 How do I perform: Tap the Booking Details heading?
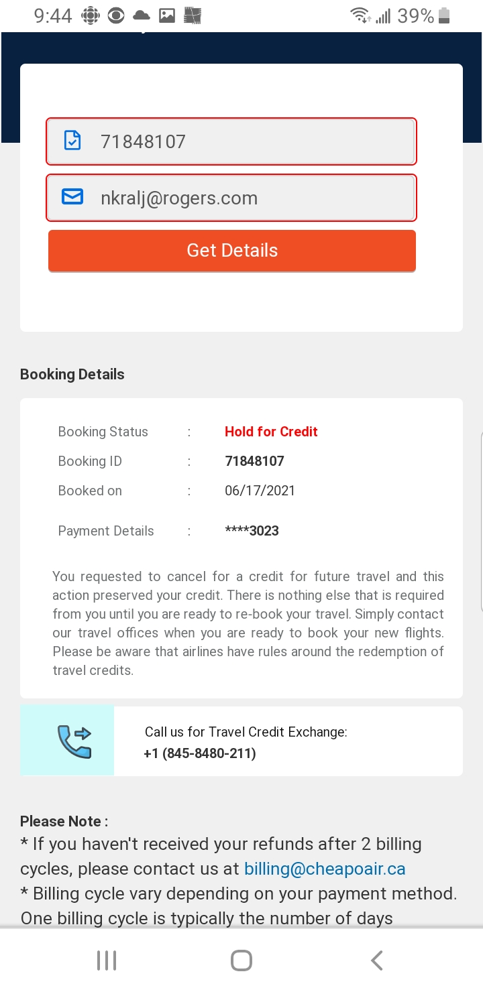72,374
